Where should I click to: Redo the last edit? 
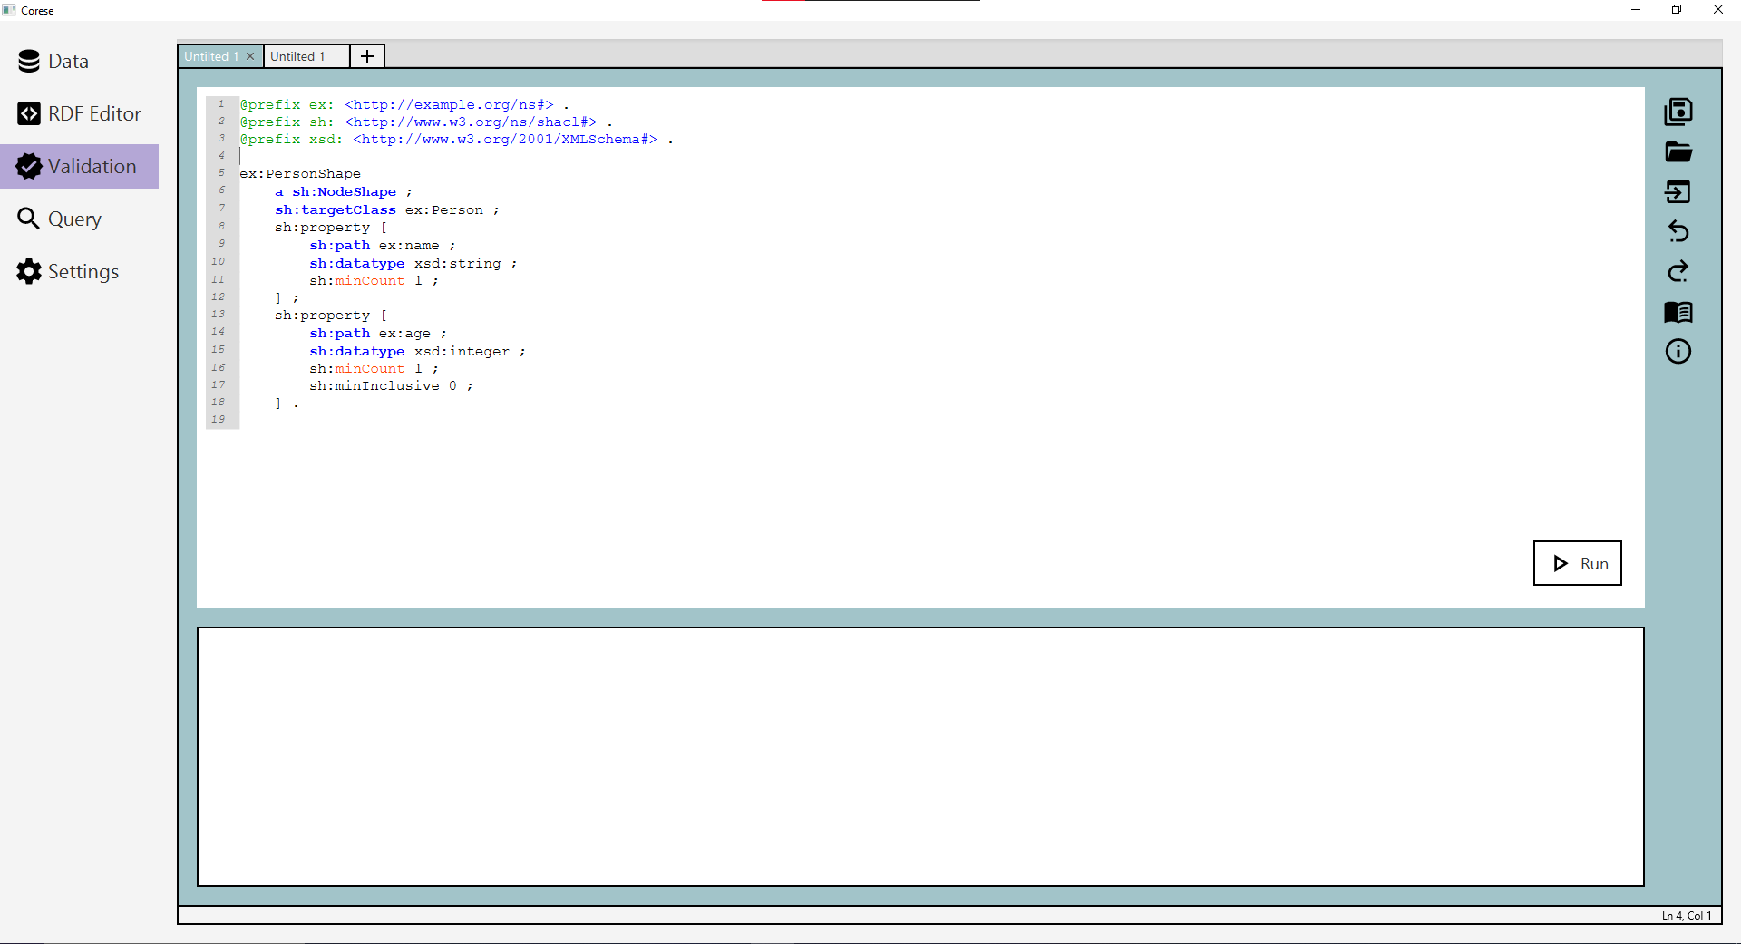1678,271
